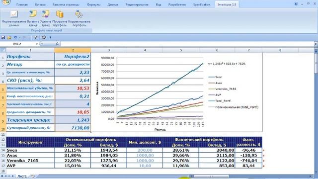Screen dimensions: 318x179
Task: Click the Veronika_7165 instrument cell
Action: click(30, 161)
